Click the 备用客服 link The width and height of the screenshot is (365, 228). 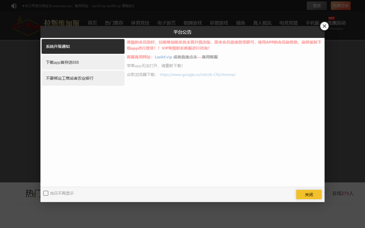[210, 57]
